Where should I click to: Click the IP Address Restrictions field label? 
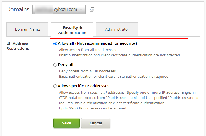pyautogui.click(x=18, y=46)
